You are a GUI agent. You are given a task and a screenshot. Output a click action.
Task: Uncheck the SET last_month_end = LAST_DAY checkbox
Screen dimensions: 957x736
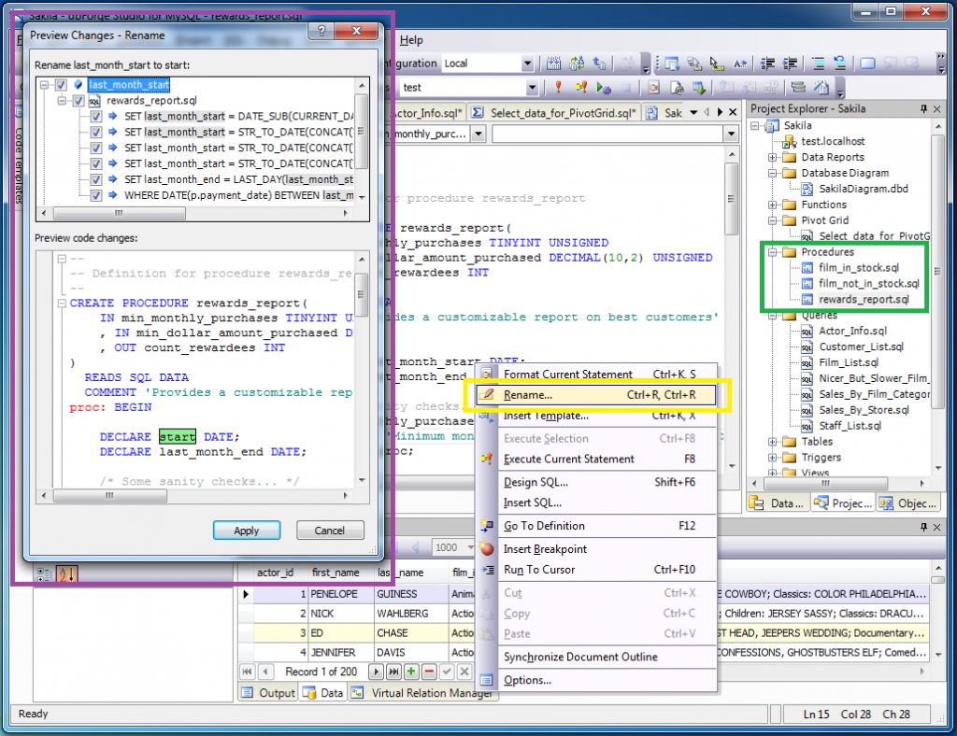(95, 179)
